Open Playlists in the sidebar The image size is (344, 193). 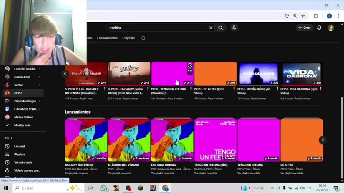coord(23,154)
